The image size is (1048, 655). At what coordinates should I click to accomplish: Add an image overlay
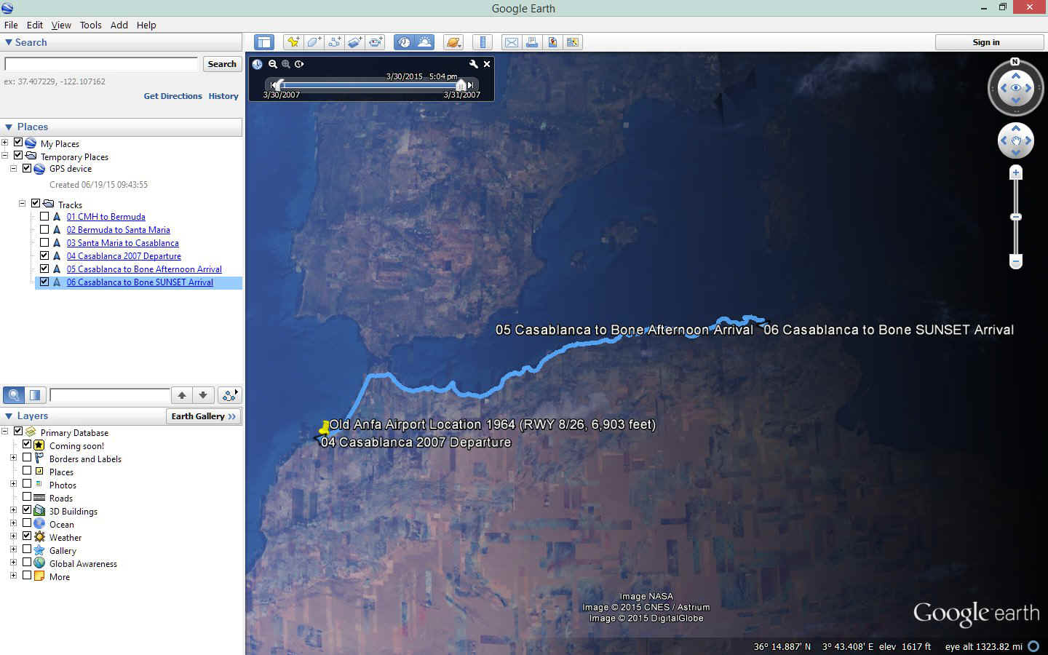pyautogui.click(x=354, y=42)
